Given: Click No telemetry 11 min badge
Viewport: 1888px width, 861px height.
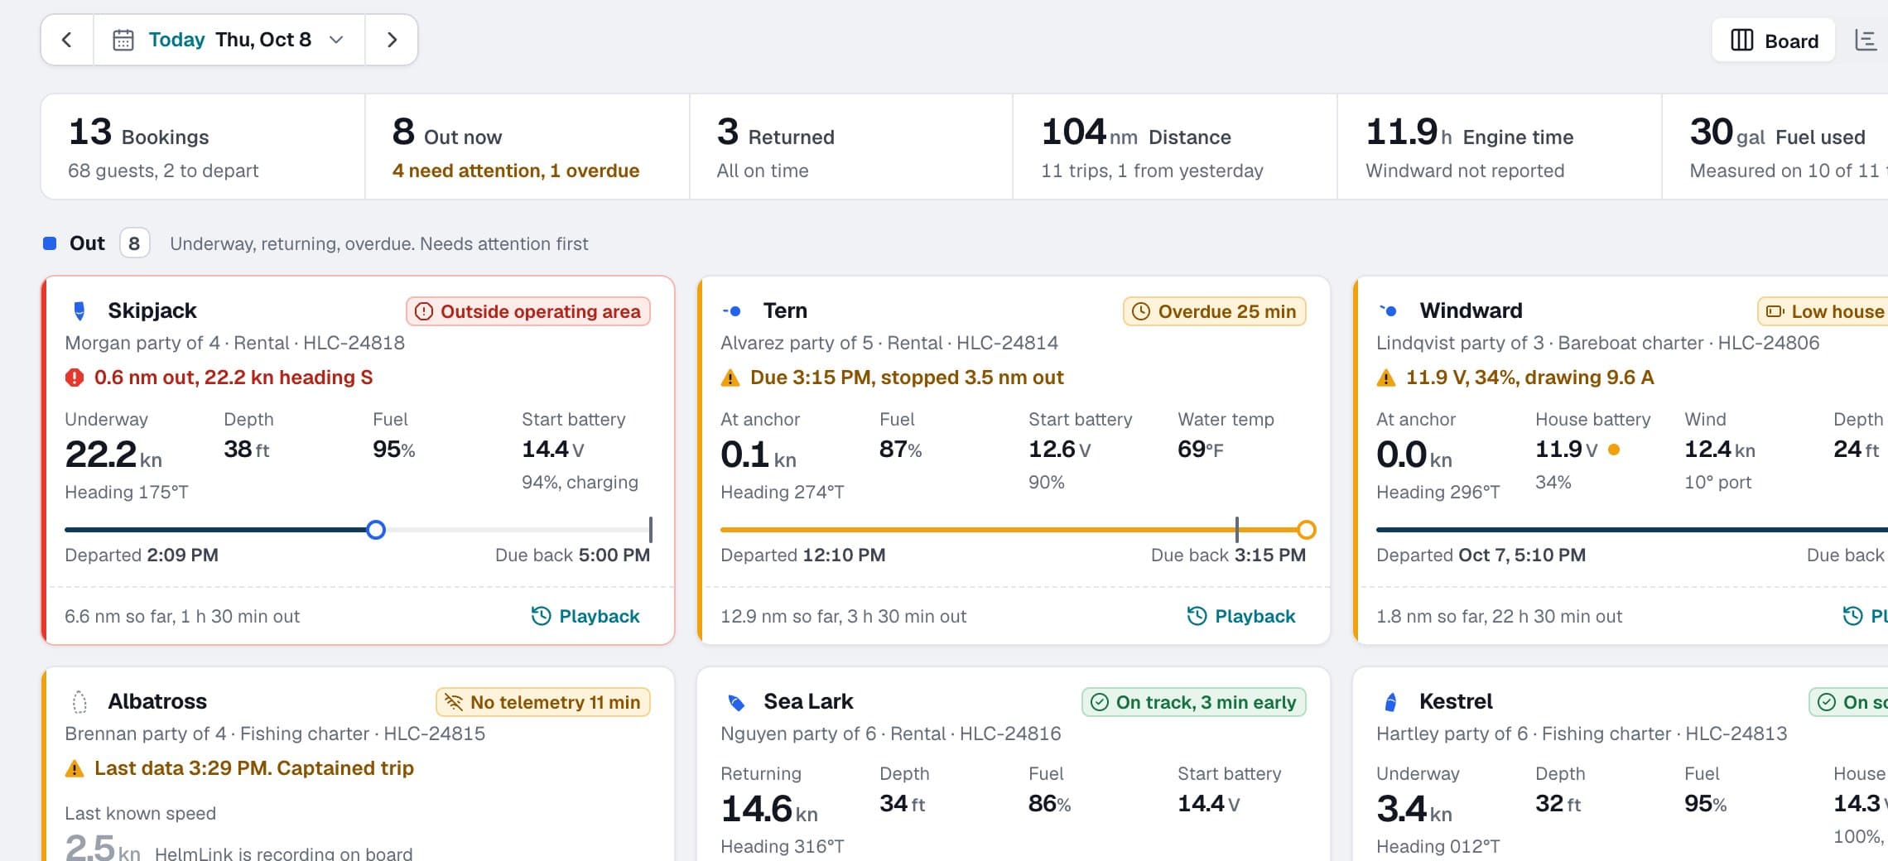Looking at the screenshot, I should 543,702.
